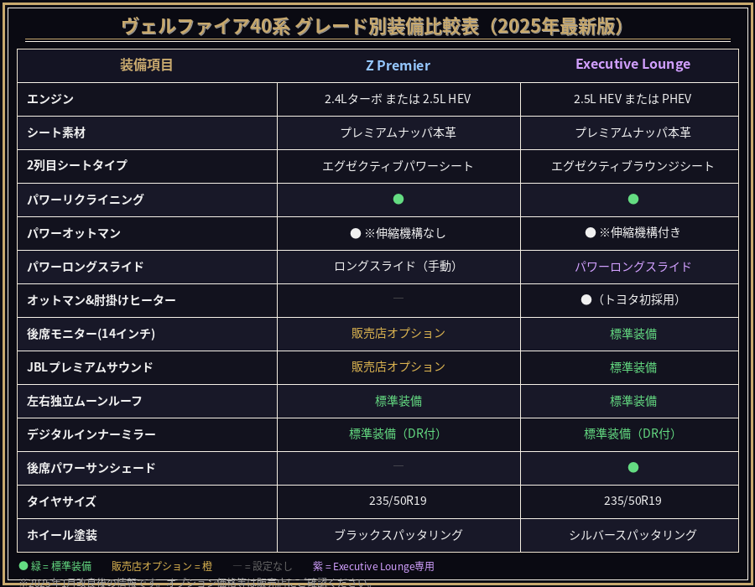
Task: Click the エンジン row label
Action: [50, 99]
